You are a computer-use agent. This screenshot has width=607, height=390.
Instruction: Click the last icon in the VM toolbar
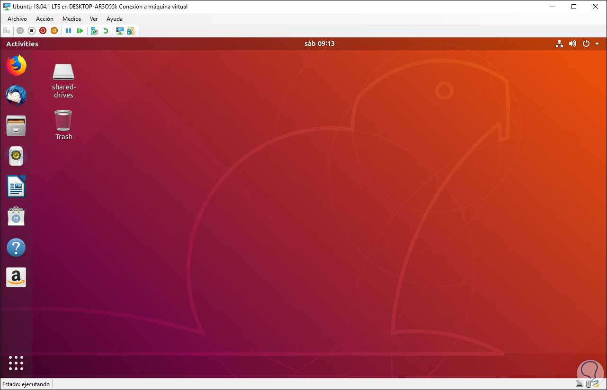[131, 31]
